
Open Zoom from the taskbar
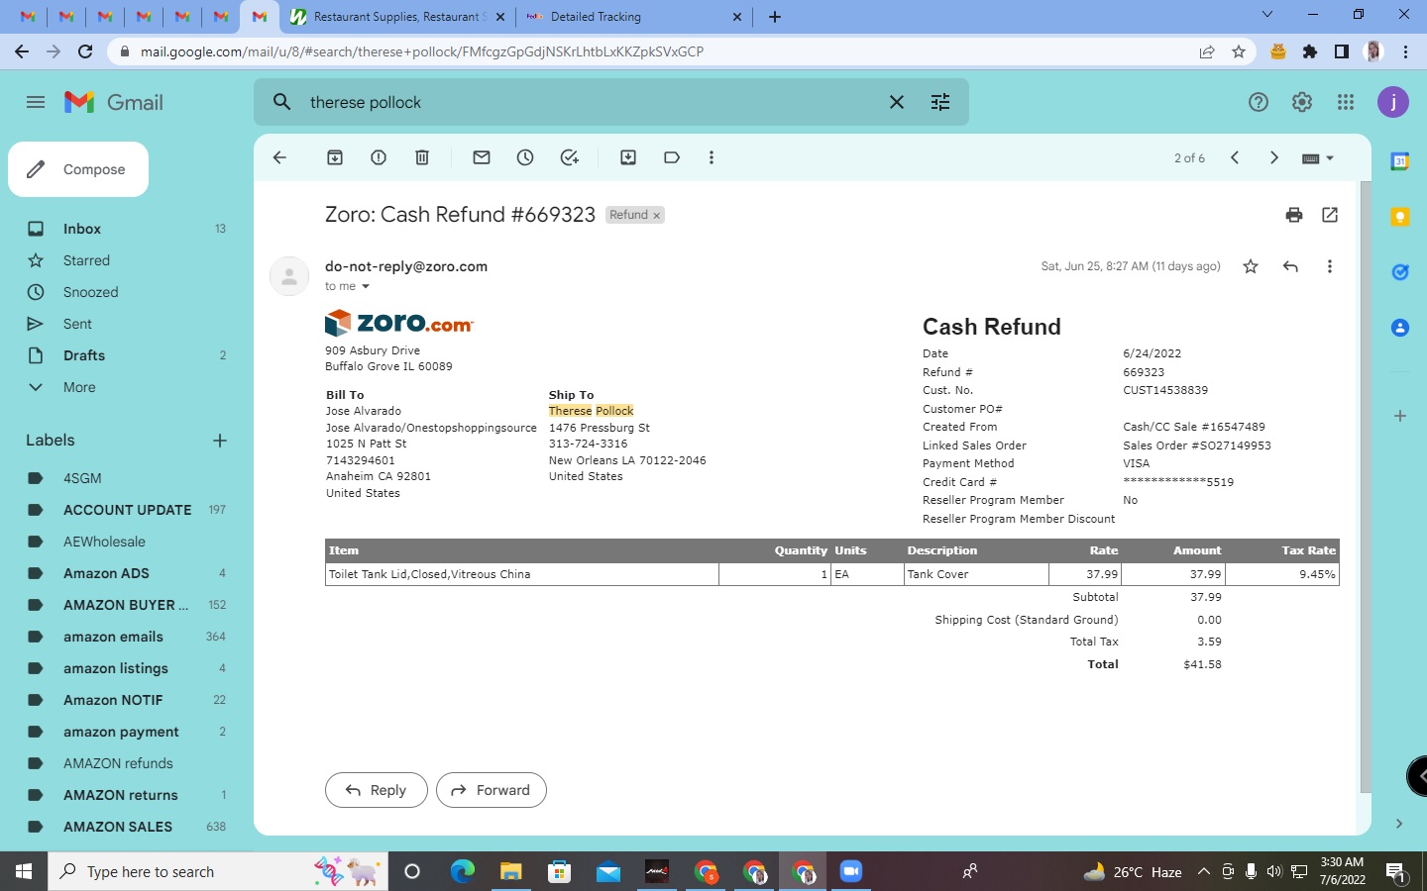(x=851, y=871)
